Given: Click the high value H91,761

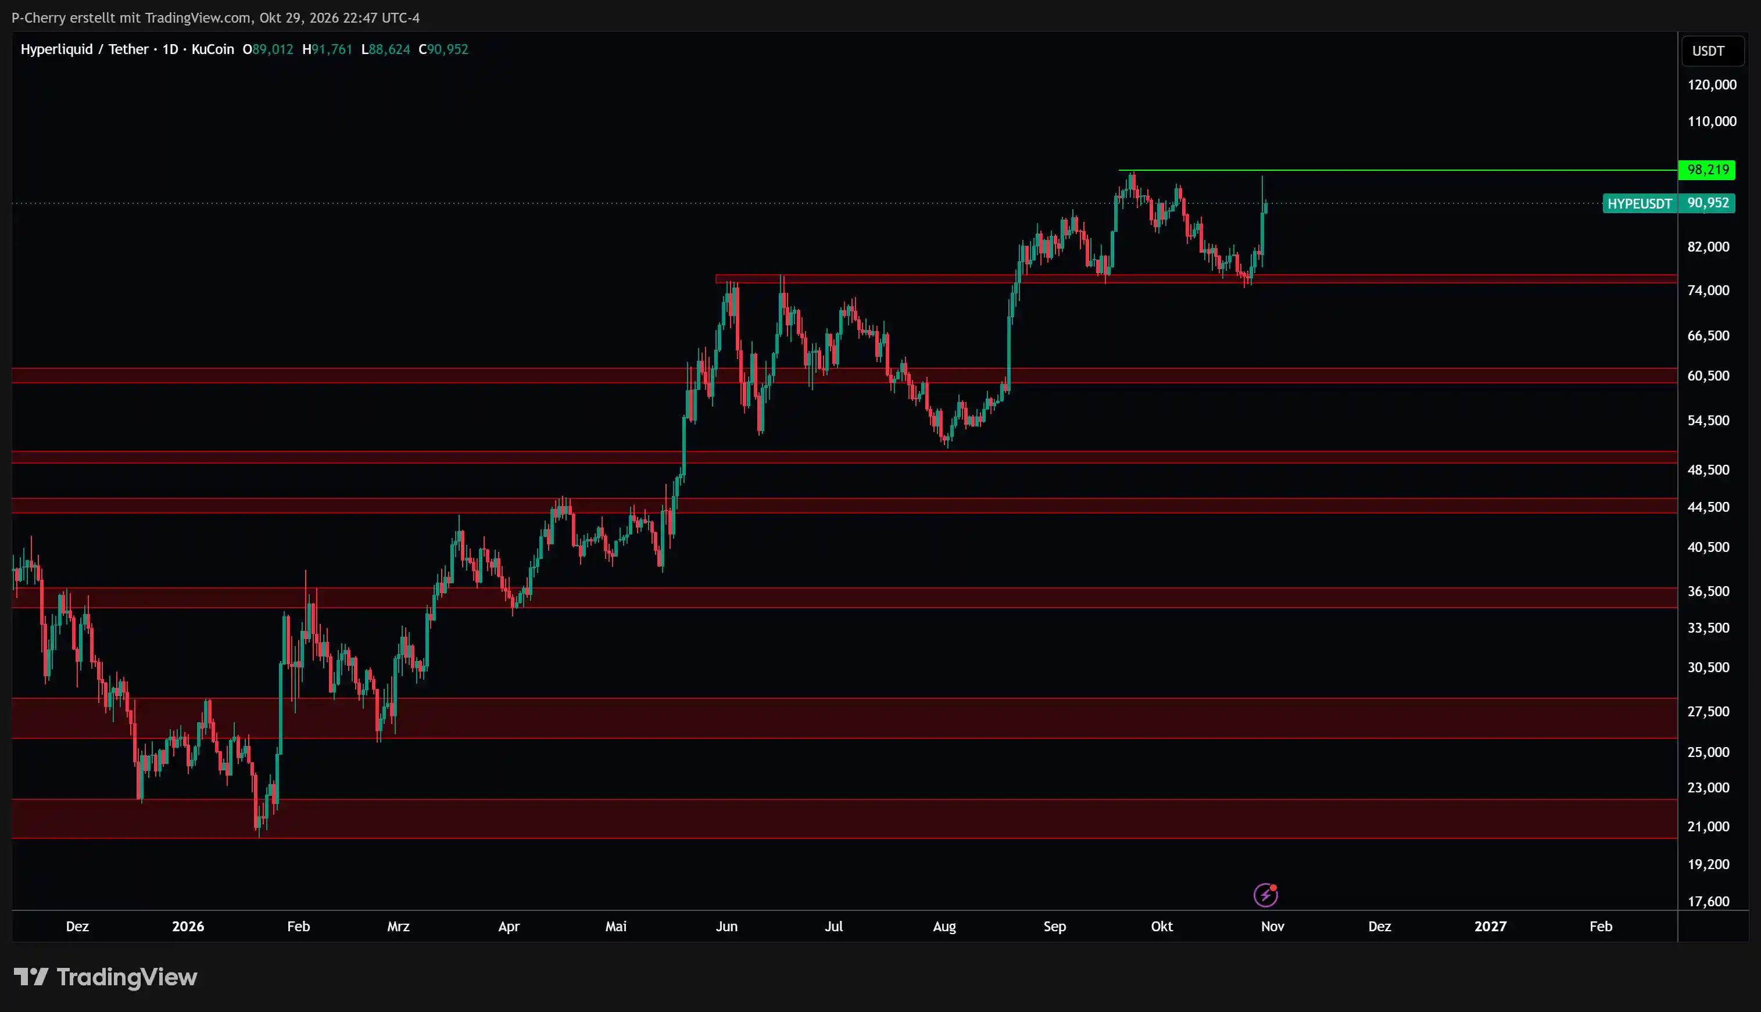Looking at the screenshot, I should [x=327, y=49].
